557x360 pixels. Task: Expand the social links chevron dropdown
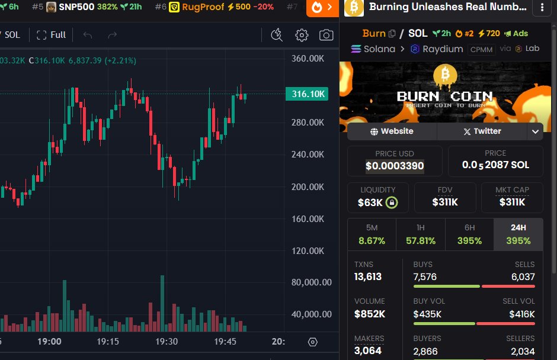click(x=535, y=131)
